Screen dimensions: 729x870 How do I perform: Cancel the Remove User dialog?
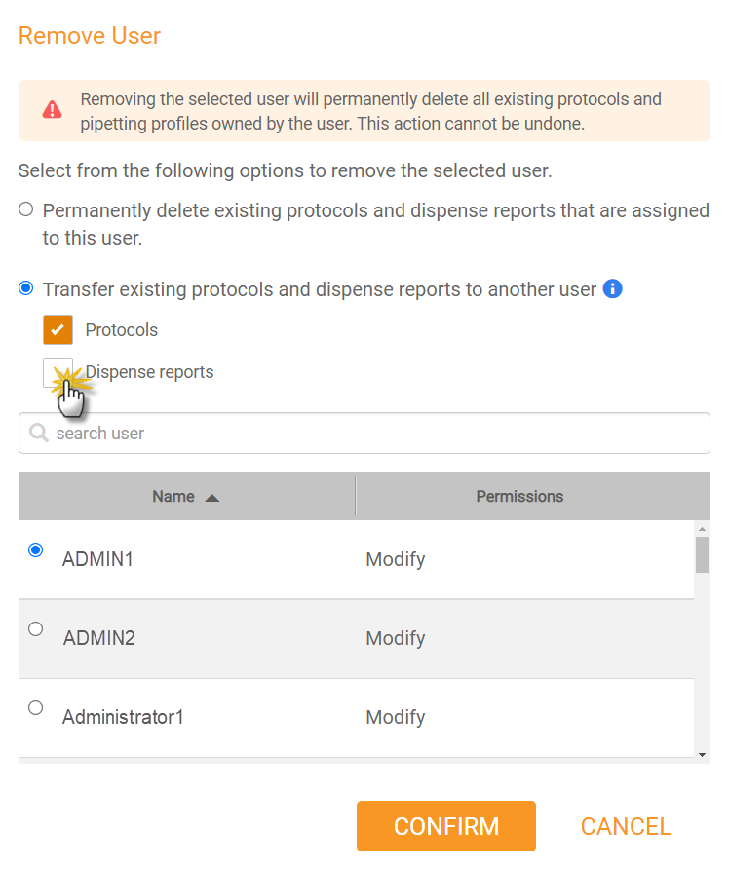[x=626, y=826]
